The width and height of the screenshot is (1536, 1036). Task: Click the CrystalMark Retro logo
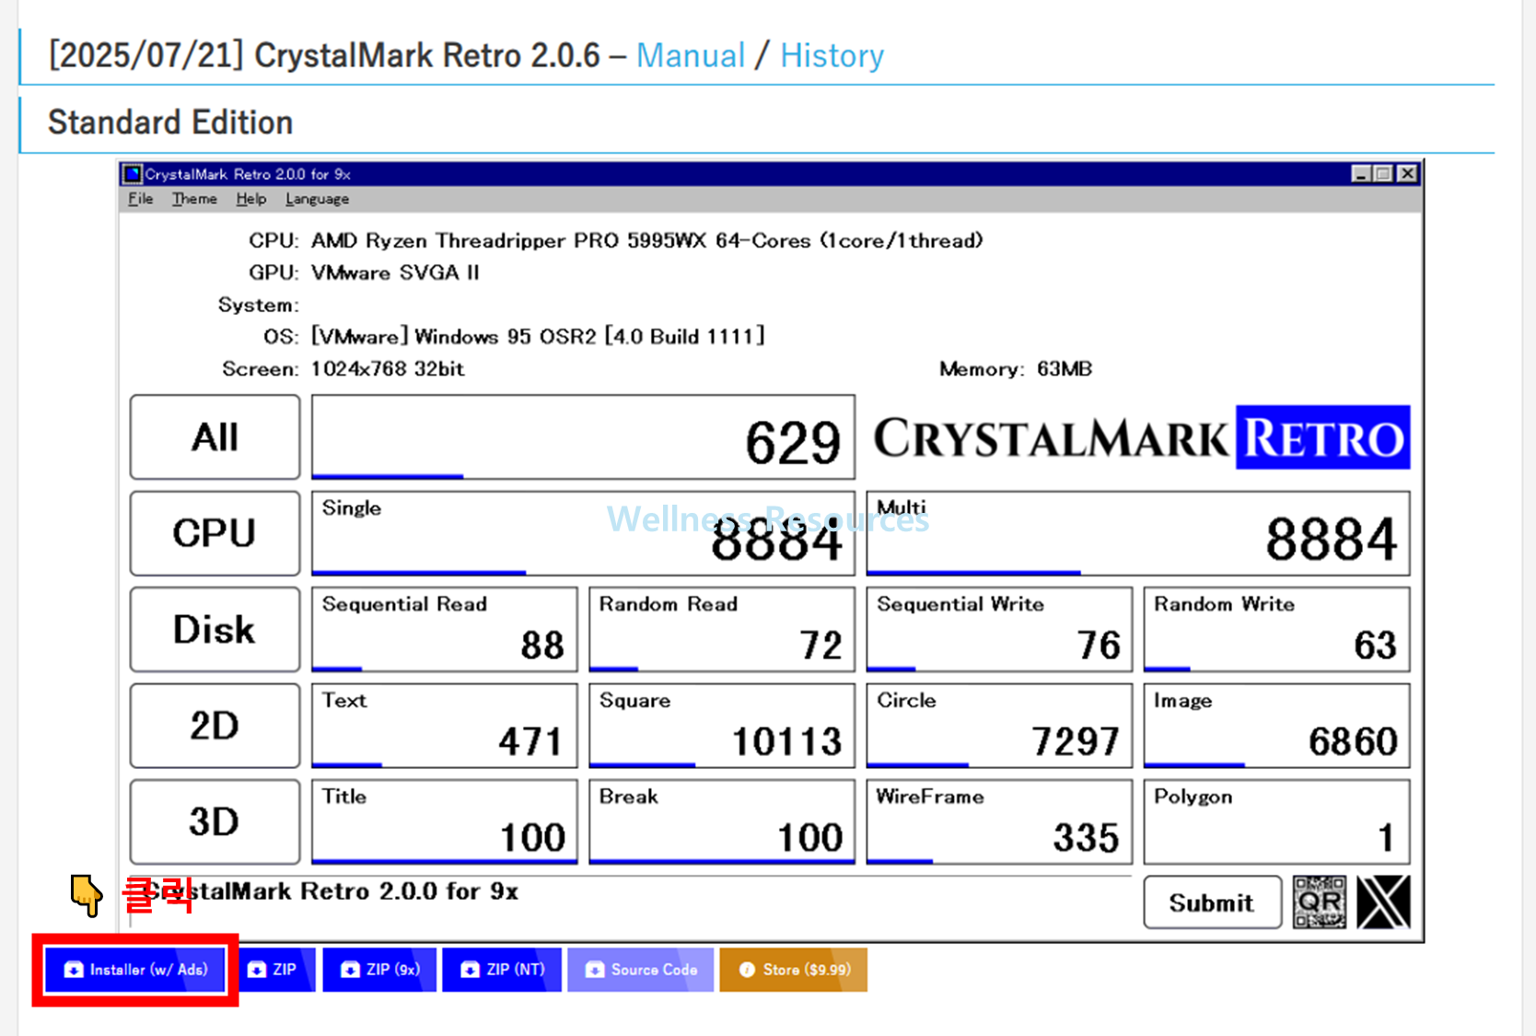[1142, 437]
